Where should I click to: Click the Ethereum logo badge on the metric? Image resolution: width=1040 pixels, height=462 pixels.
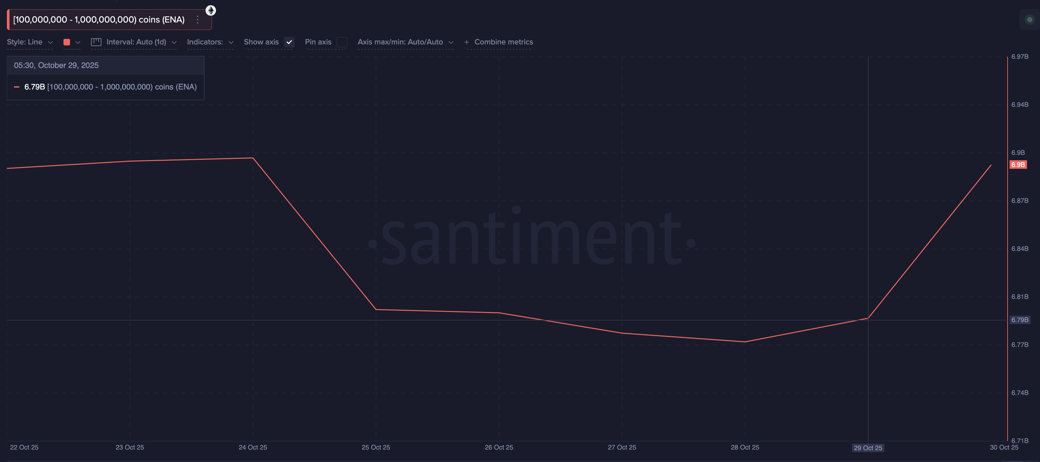(211, 10)
